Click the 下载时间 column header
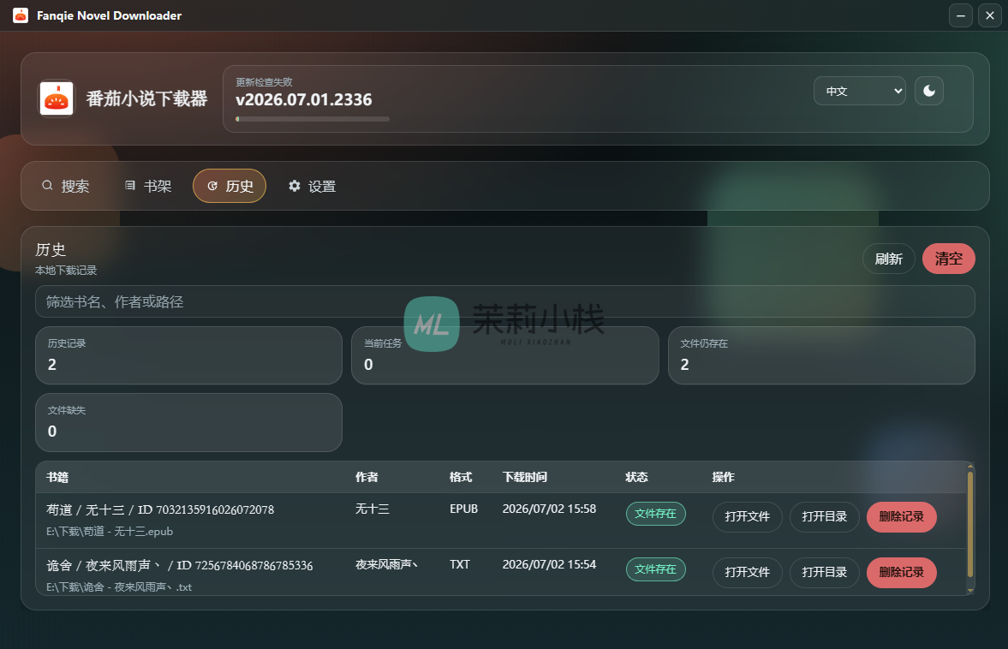This screenshot has width=1008, height=649. 525,477
